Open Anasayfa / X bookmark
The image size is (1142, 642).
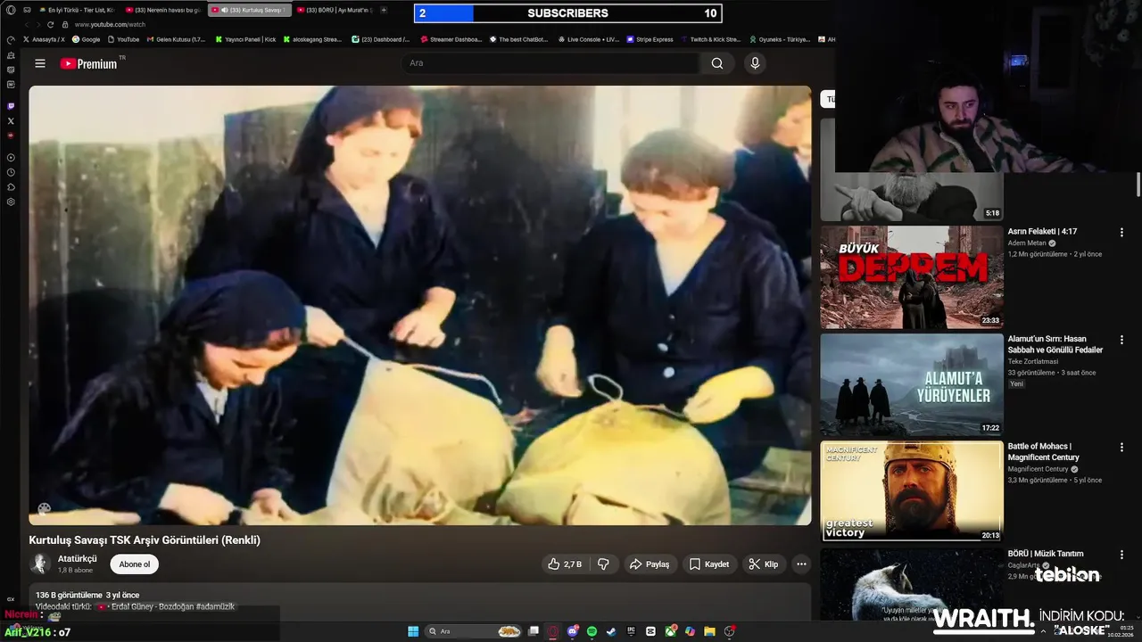(44, 39)
